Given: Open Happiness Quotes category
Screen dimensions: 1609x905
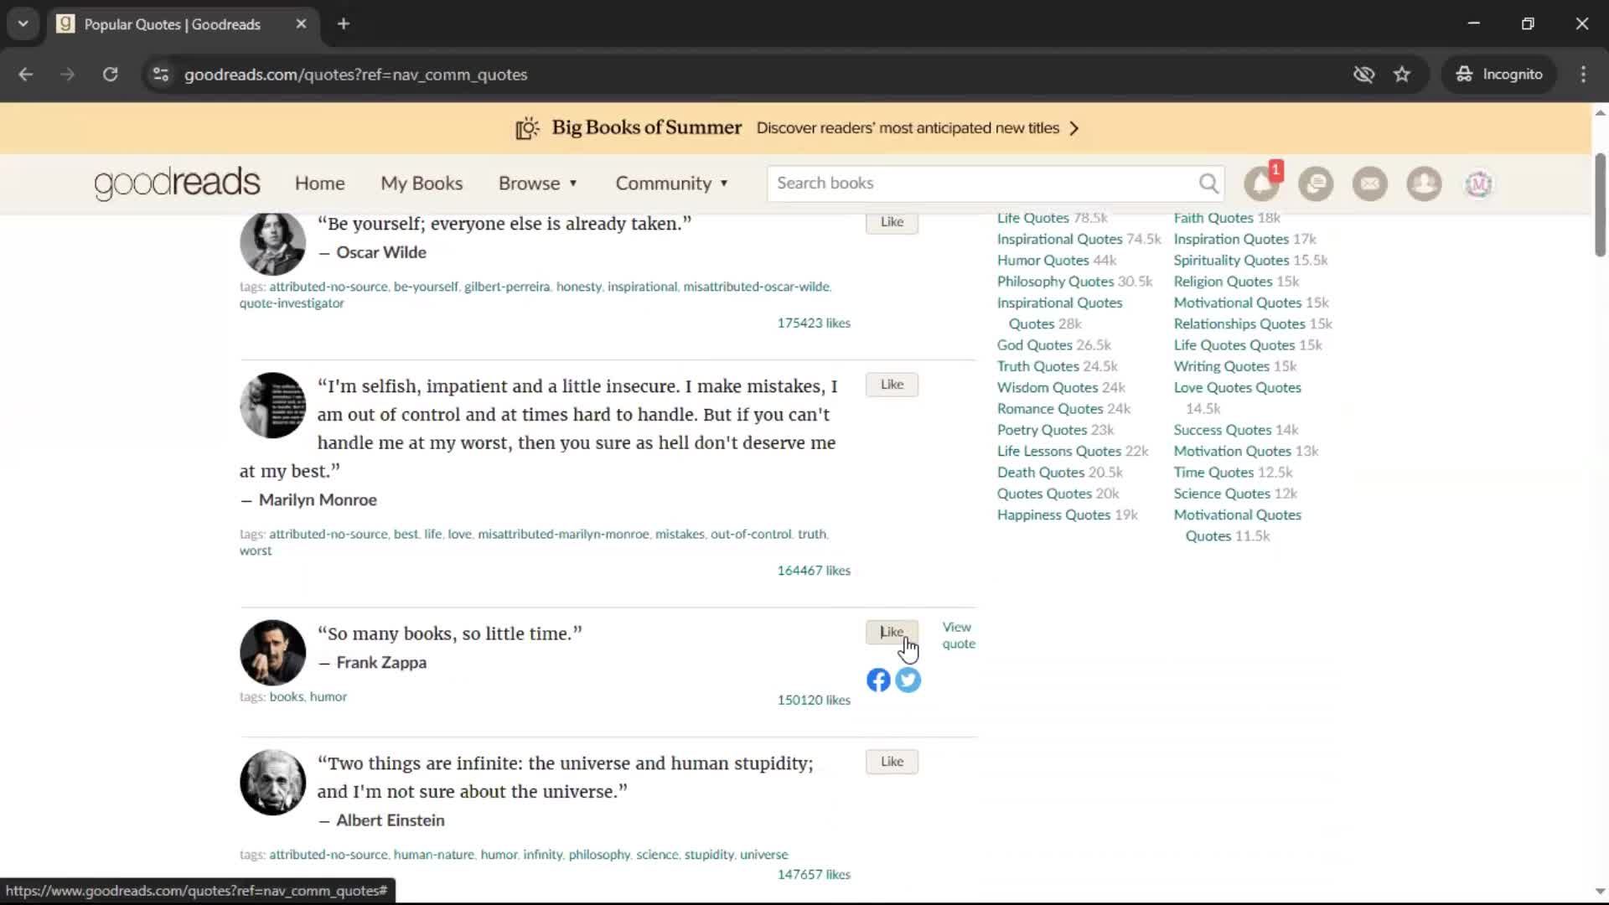Looking at the screenshot, I should 1053,515.
